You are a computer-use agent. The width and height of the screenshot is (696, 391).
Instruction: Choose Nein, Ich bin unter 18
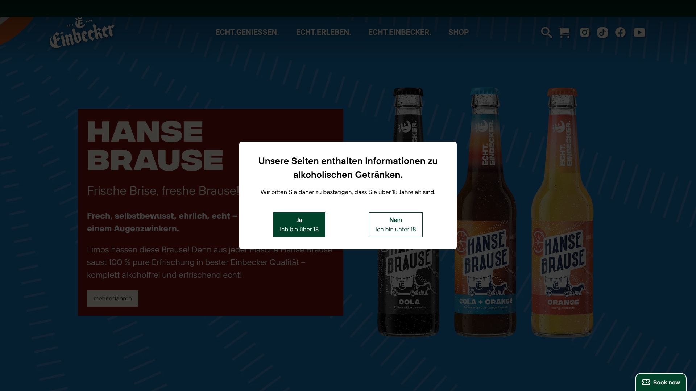[395, 224]
